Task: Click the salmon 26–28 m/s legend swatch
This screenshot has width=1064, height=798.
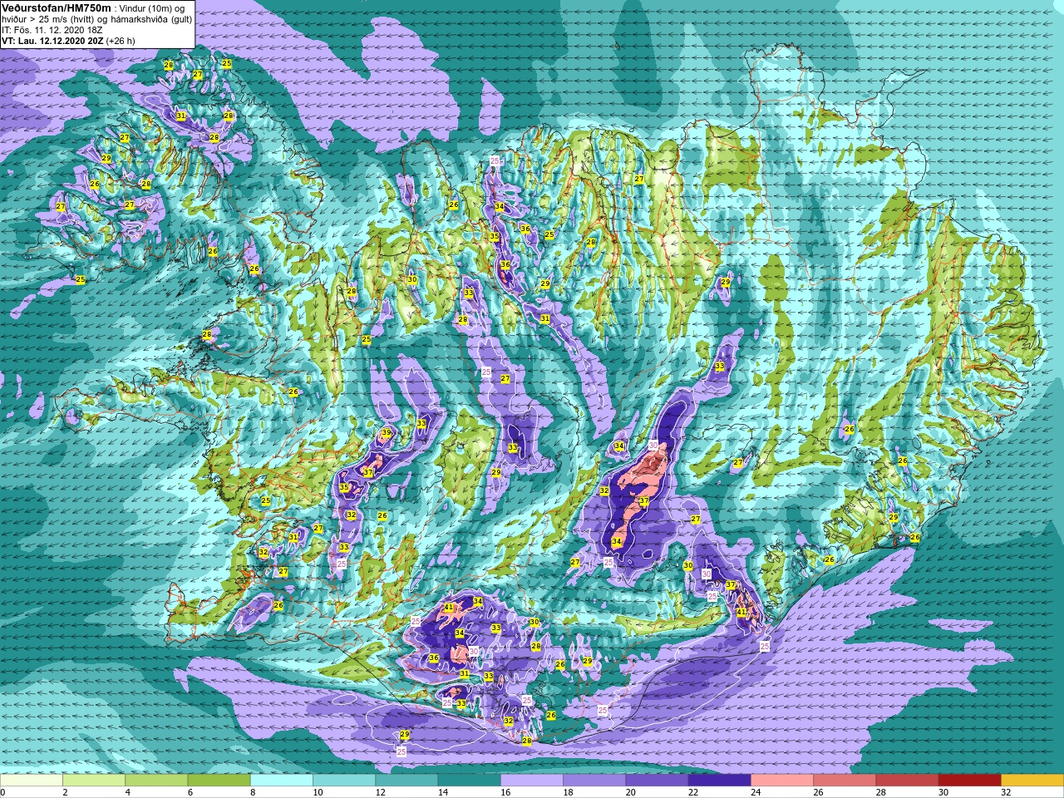Action: click(x=845, y=781)
